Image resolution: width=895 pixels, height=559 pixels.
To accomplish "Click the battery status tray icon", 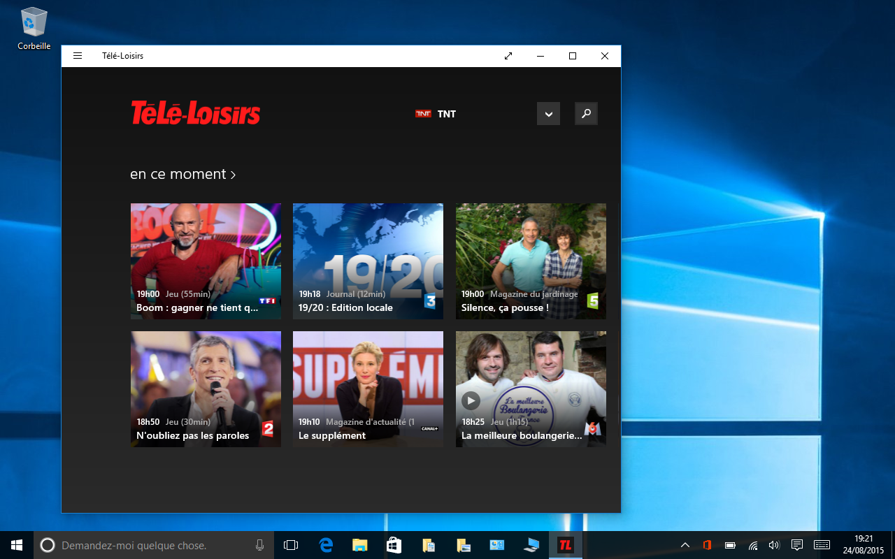I will pos(730,545).
